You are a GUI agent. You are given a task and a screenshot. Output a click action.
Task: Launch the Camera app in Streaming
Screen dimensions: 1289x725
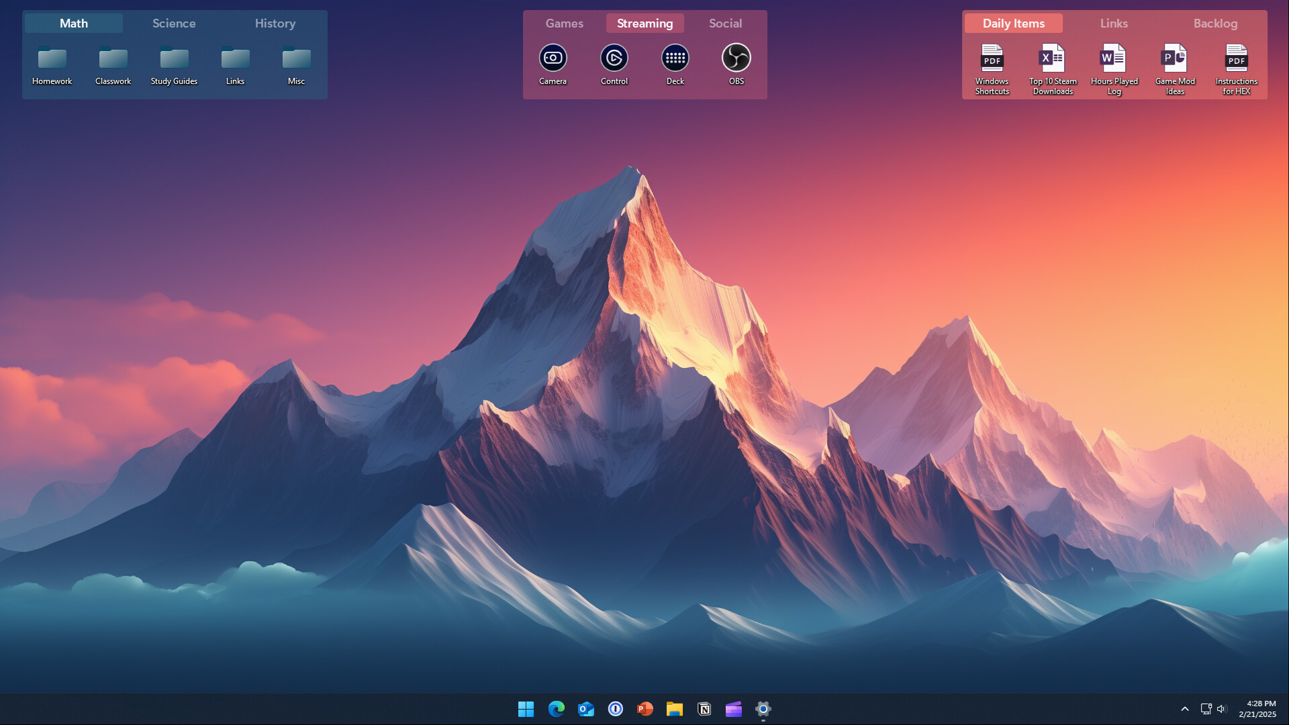(x=553, y=58)
